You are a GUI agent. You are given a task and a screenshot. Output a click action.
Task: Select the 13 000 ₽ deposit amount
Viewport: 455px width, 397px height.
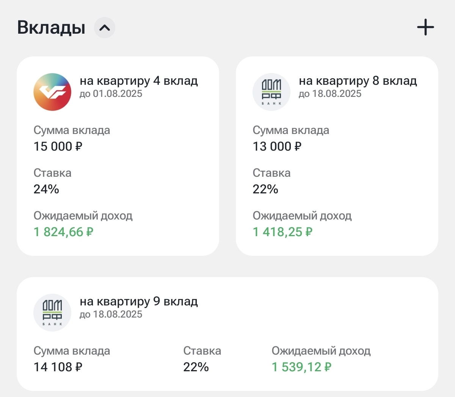(x=277, y=146)
